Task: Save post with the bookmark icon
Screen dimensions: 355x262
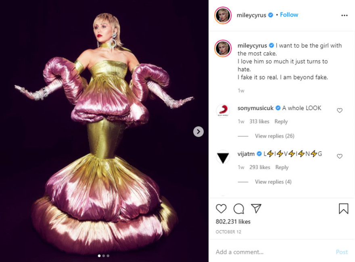Action: (343, 208)
